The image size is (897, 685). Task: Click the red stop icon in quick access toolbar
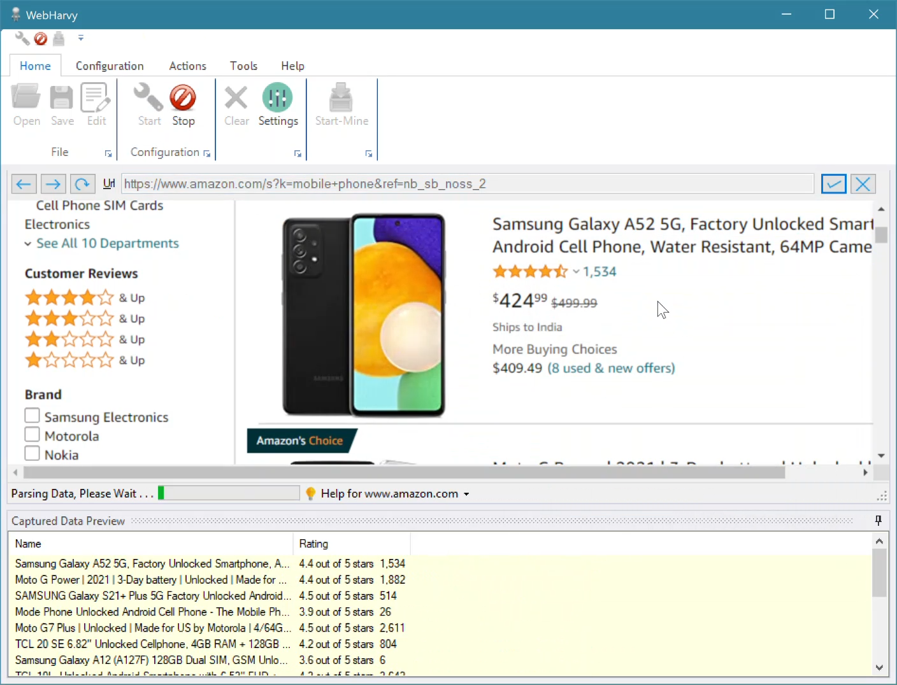tap(41, 39)
